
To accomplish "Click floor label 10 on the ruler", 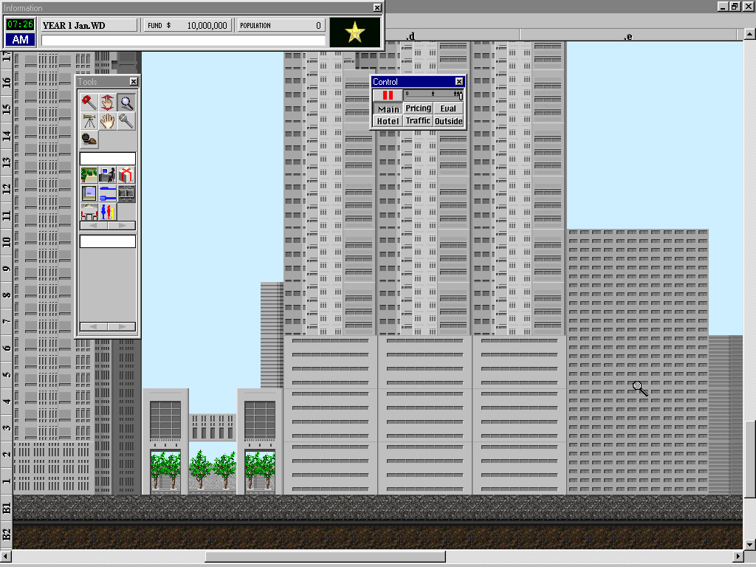I will tap(7, 242).
